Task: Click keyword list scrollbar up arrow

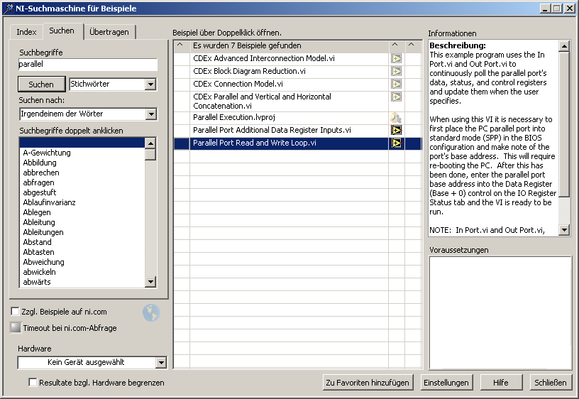Action: pyautogui.click(x=150, y=143)
